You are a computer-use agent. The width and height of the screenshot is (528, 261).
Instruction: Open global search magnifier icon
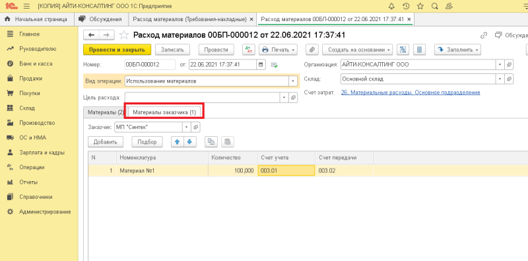click(x=434, y=6)
